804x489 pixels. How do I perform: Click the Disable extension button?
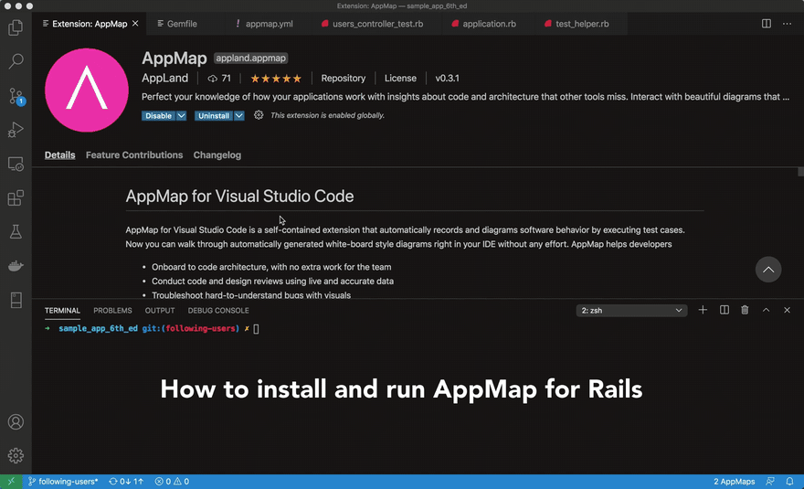[158, 116]
